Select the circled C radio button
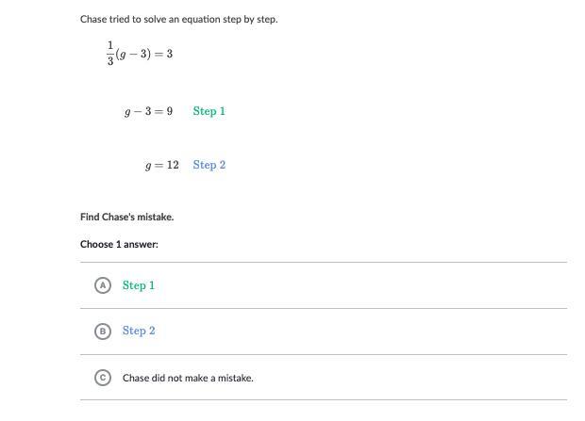This screenshot has width=585, height=421. [x=104, y=378]
